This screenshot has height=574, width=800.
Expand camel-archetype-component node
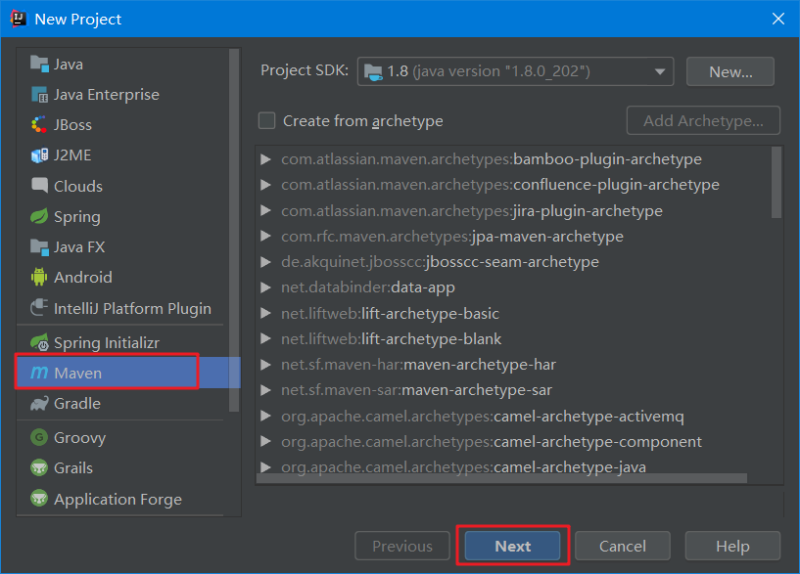(x=265, y=442)
